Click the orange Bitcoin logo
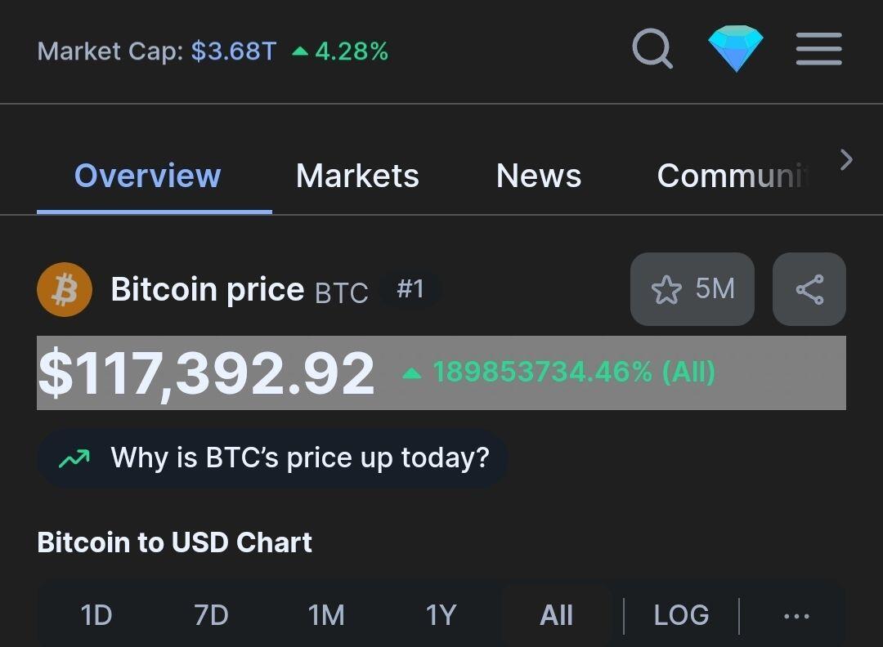Viewport: 883px width, 647px height. point(65,290)
